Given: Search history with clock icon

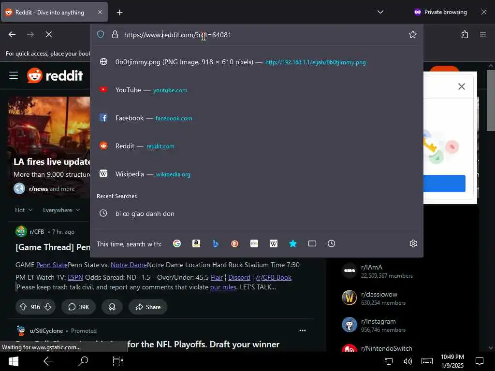Looking at the screenshot, I should (331, 243).
